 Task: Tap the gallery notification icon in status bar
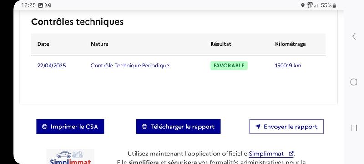40,5
